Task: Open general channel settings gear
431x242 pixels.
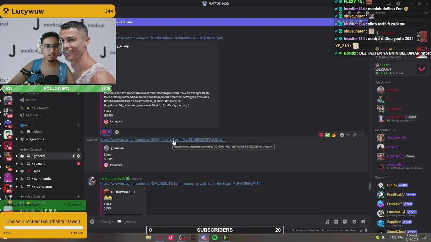Action: coord(79,156)
